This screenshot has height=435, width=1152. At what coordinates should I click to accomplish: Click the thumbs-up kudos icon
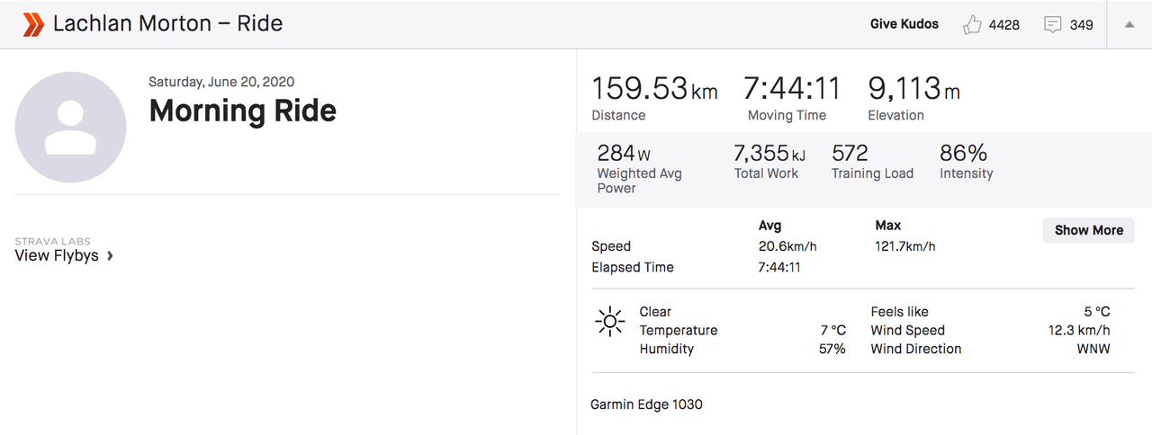tap(972, 25)
